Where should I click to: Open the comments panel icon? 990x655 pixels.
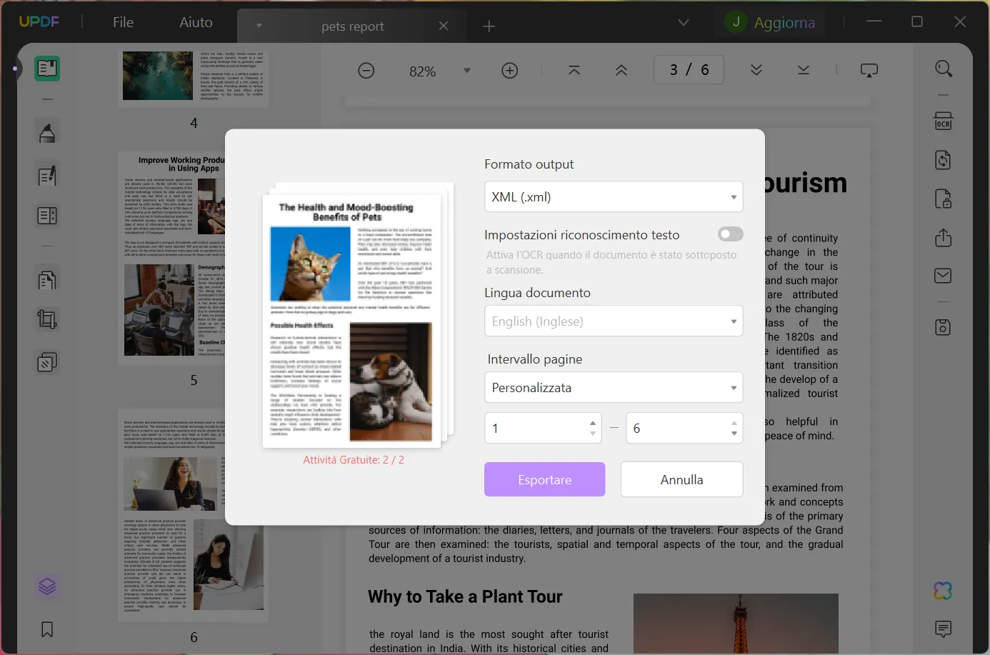click(x=944, y=629)
